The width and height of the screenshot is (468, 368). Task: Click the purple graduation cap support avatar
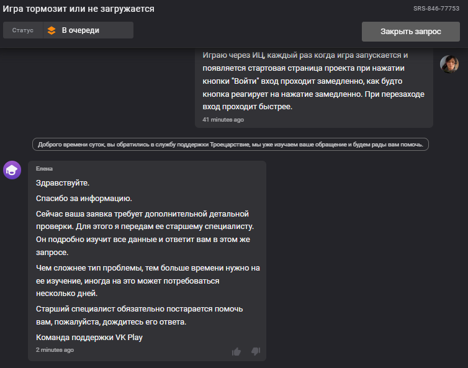pyautogui.click(x=12, y=170)
